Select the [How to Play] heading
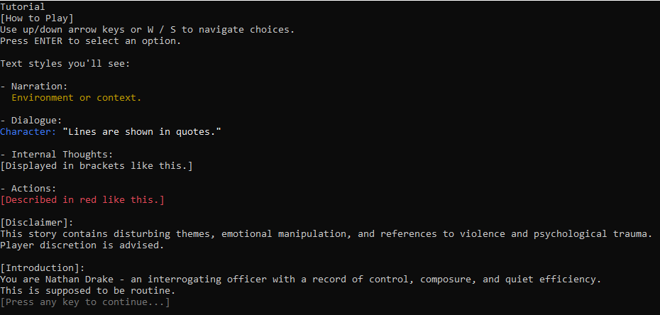Screen dimensions: 660x315 coord(37,18)
